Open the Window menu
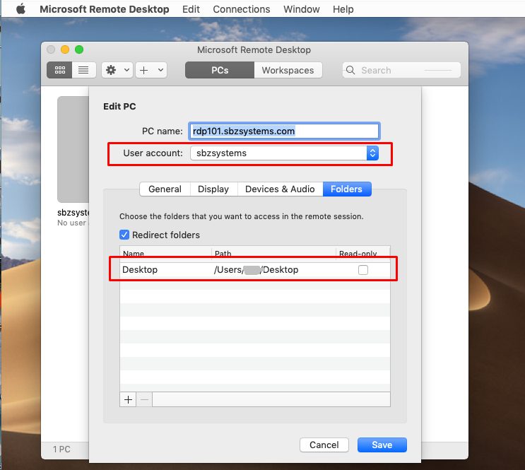This screenshot has height=470, width=525. pos(301,9)
